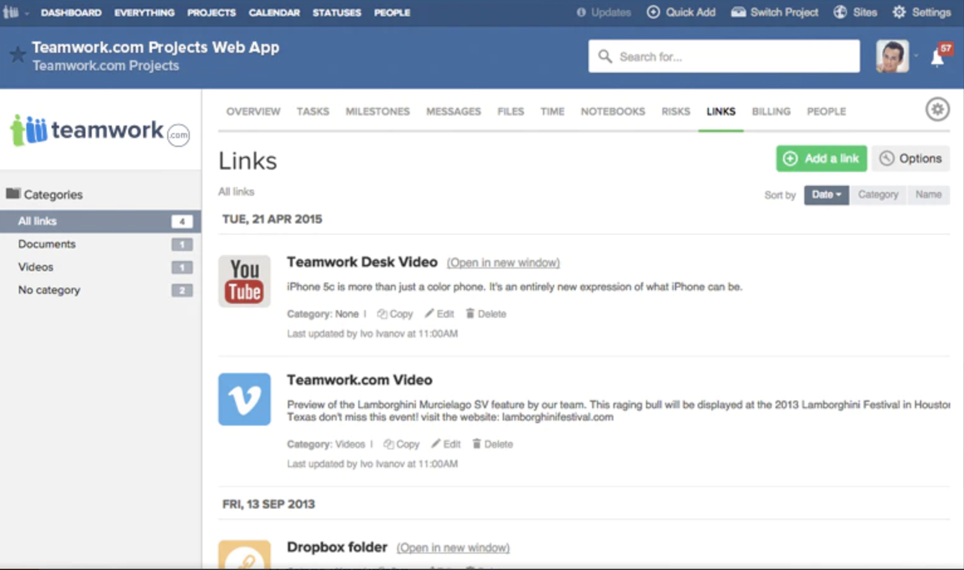Image resolution: width=964 pixels, height=570 pixels.
Task: Click the TUE, 21 APR 2015 date header
Action: tap(272, 219)
